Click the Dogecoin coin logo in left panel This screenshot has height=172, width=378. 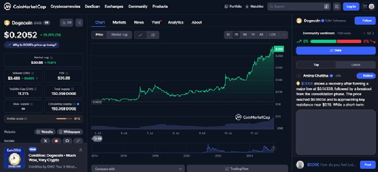click(7, 23)
